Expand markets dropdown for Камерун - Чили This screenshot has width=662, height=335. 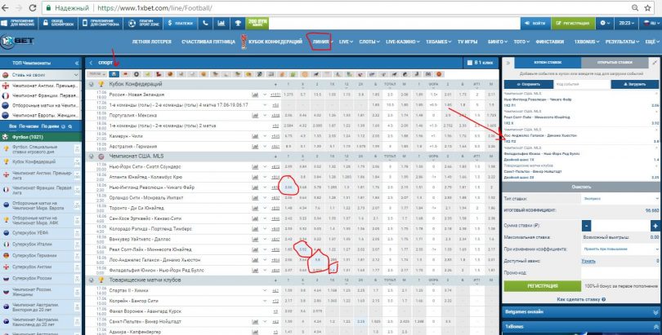tap(265, 136)
